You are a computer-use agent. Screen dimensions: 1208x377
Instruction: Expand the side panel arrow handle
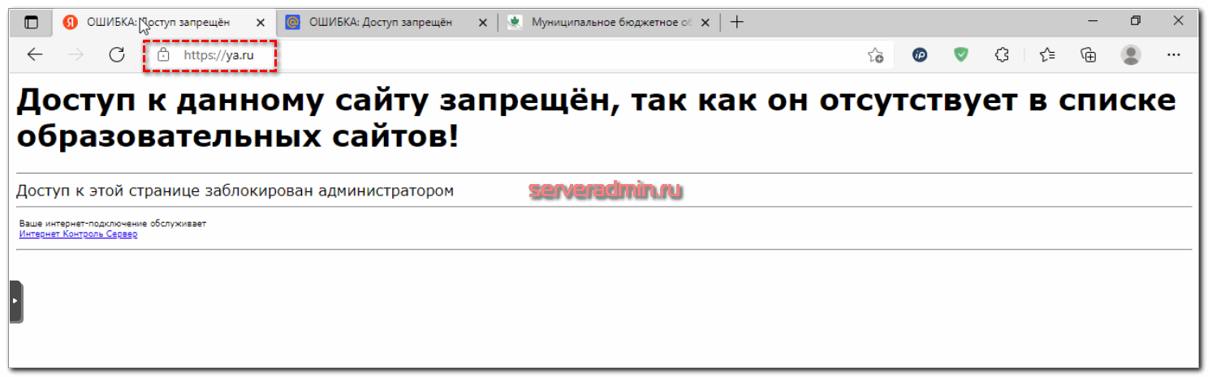click(15, 301)
